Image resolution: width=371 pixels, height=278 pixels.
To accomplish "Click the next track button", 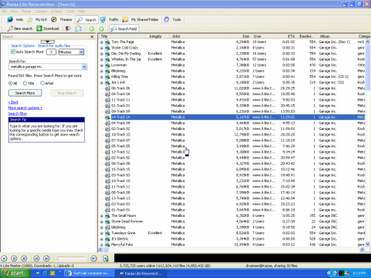I will coord(47,259).
